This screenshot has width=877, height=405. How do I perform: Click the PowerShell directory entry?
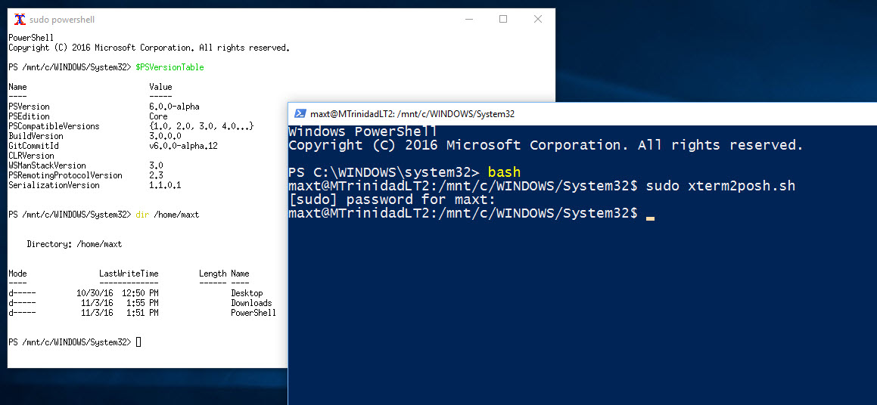tap(253, 313)
